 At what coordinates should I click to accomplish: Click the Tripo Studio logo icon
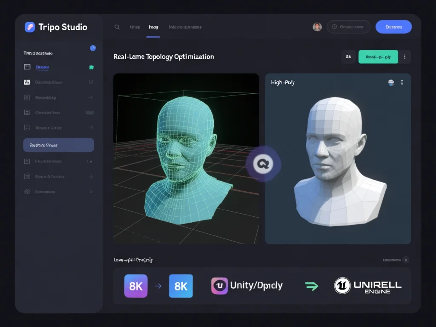(x=30, y=27)
